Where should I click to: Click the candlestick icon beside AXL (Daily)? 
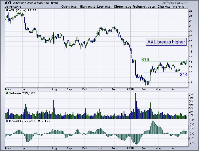pos(7,10)
